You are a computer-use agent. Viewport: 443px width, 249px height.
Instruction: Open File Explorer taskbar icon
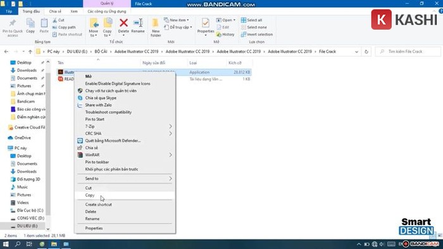pyautogui.click(x=54, y=244)
